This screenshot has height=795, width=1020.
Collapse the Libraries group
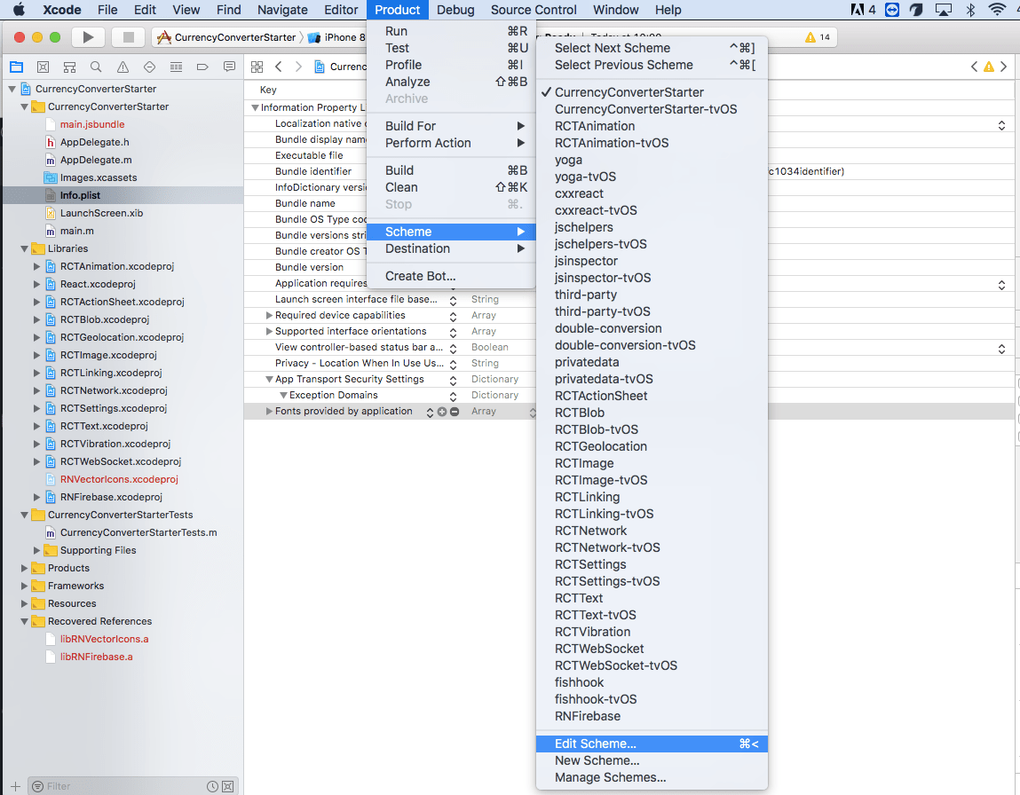coord(24,248)
